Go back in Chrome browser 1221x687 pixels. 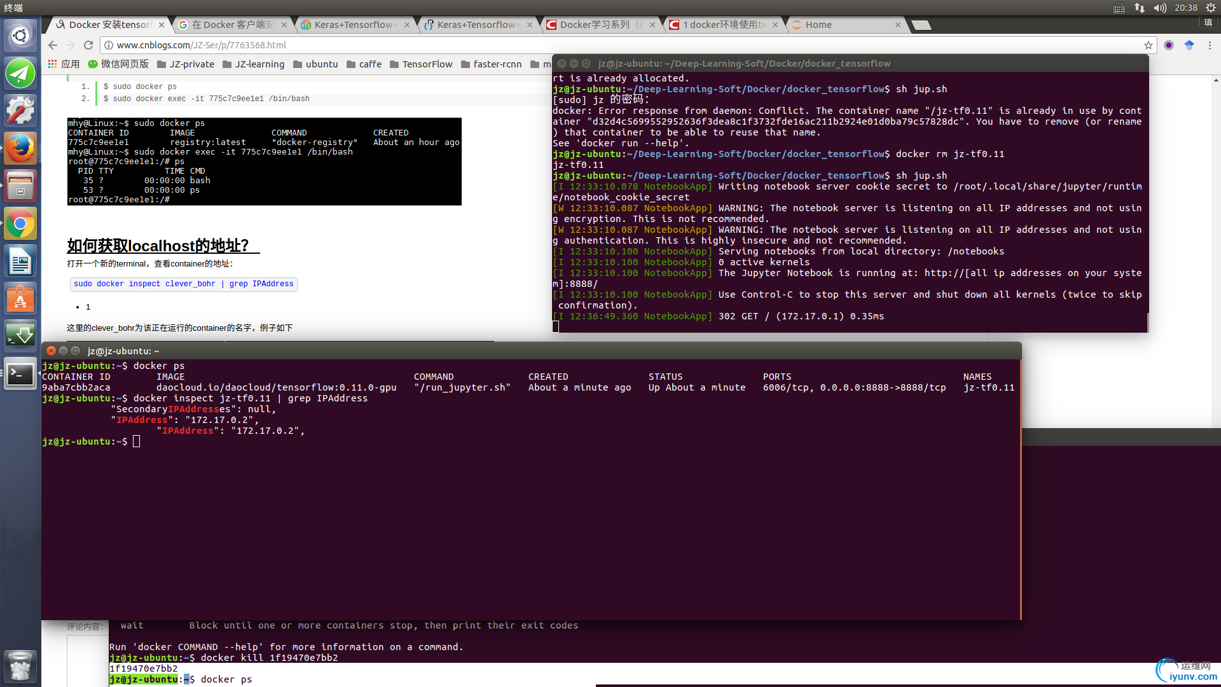pos(53,45)
